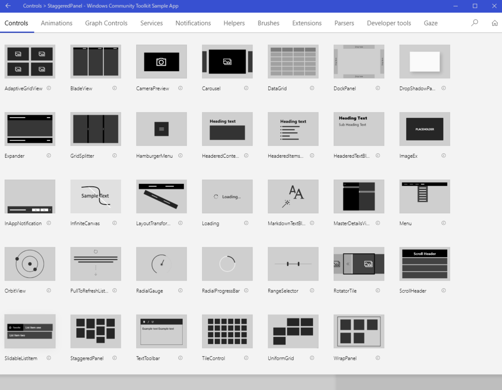
Task: Click the MarkdownTextBlock label text
Action: pyautogui.click(x=286, y=223)
